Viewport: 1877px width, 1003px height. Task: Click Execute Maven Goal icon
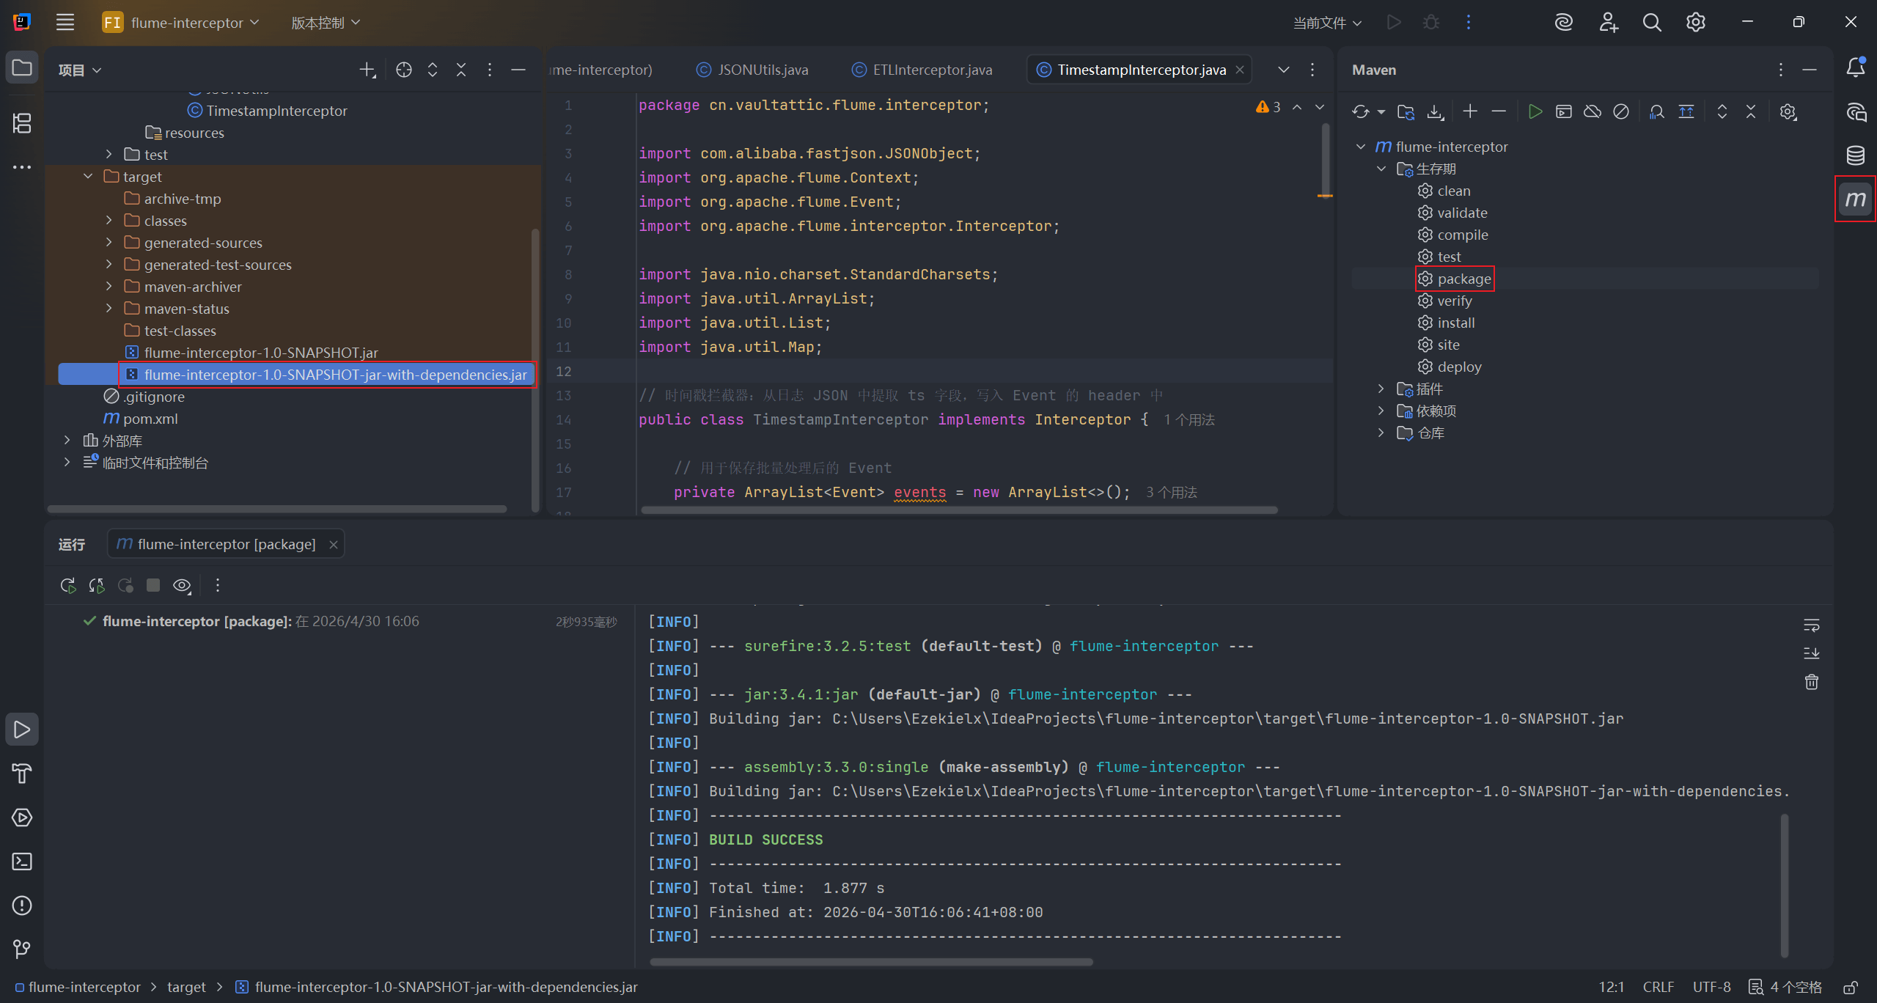1564,111
